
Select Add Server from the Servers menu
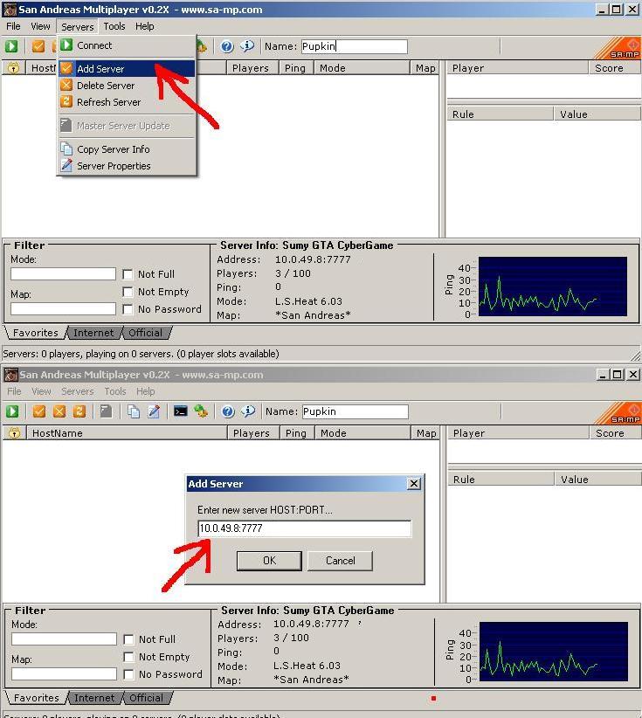coord(100,69)
